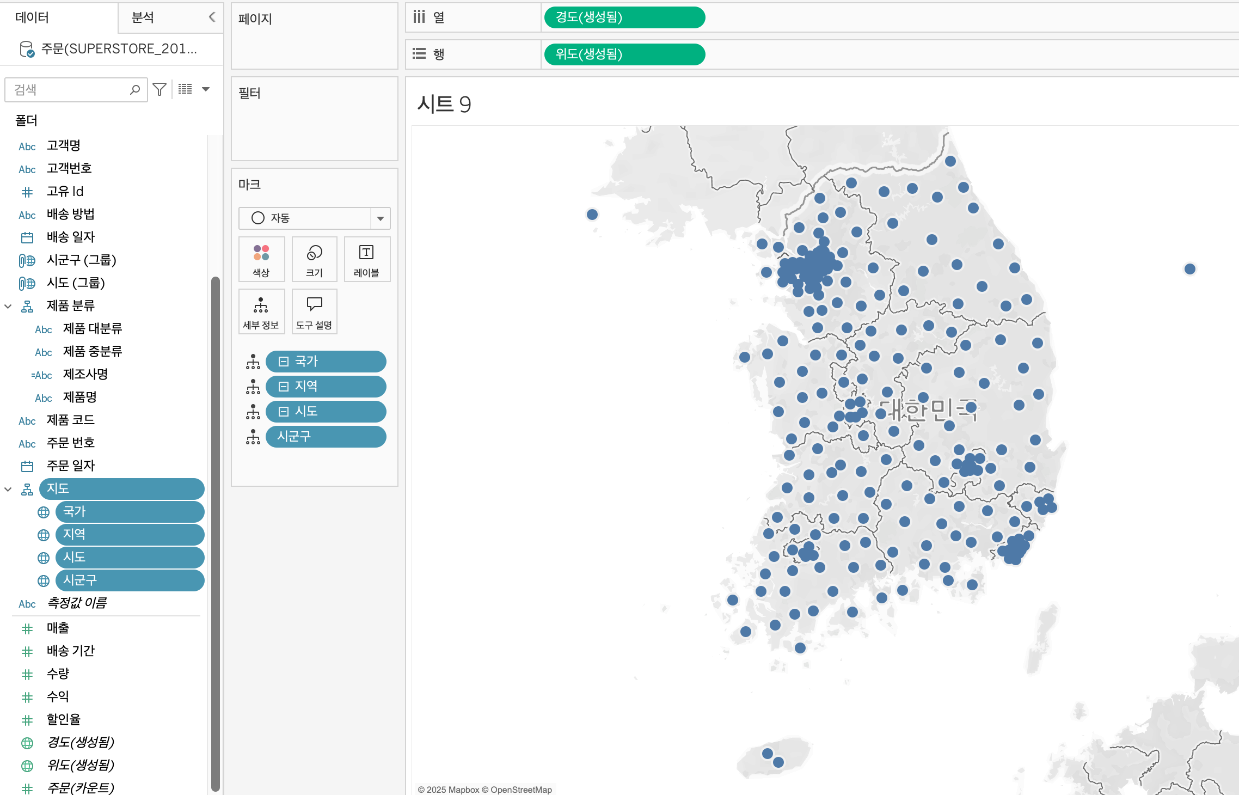Open the 색상 (Color) mark card

tap(261, 259)
